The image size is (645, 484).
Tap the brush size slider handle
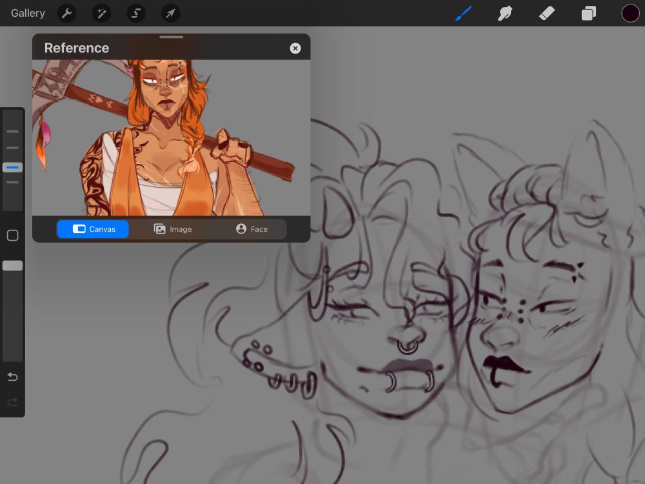tap(12, 167)
